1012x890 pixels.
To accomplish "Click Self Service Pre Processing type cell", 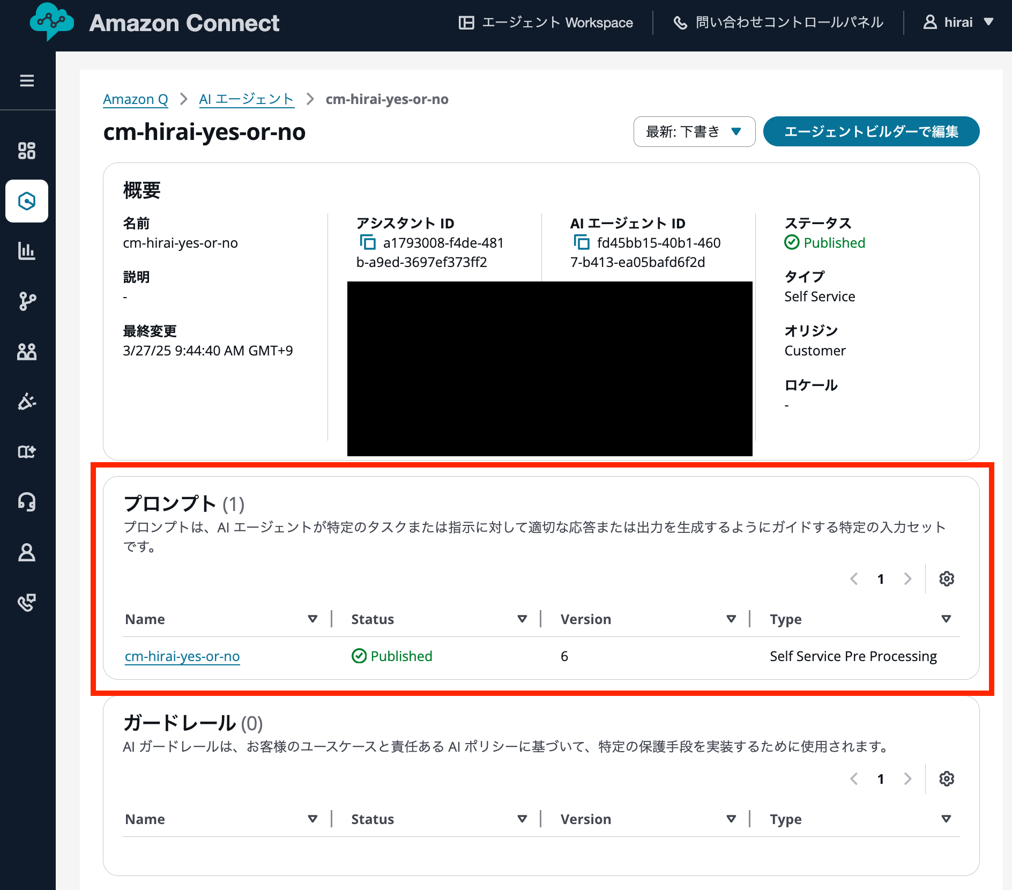I will pyautogui.click(x=853, y=656).
